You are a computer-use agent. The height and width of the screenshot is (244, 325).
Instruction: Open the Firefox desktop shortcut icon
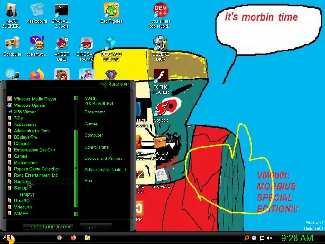(37, 75)
